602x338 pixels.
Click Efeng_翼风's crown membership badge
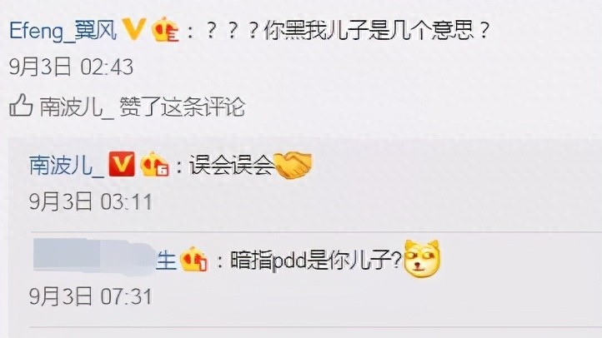pos(165,29)
